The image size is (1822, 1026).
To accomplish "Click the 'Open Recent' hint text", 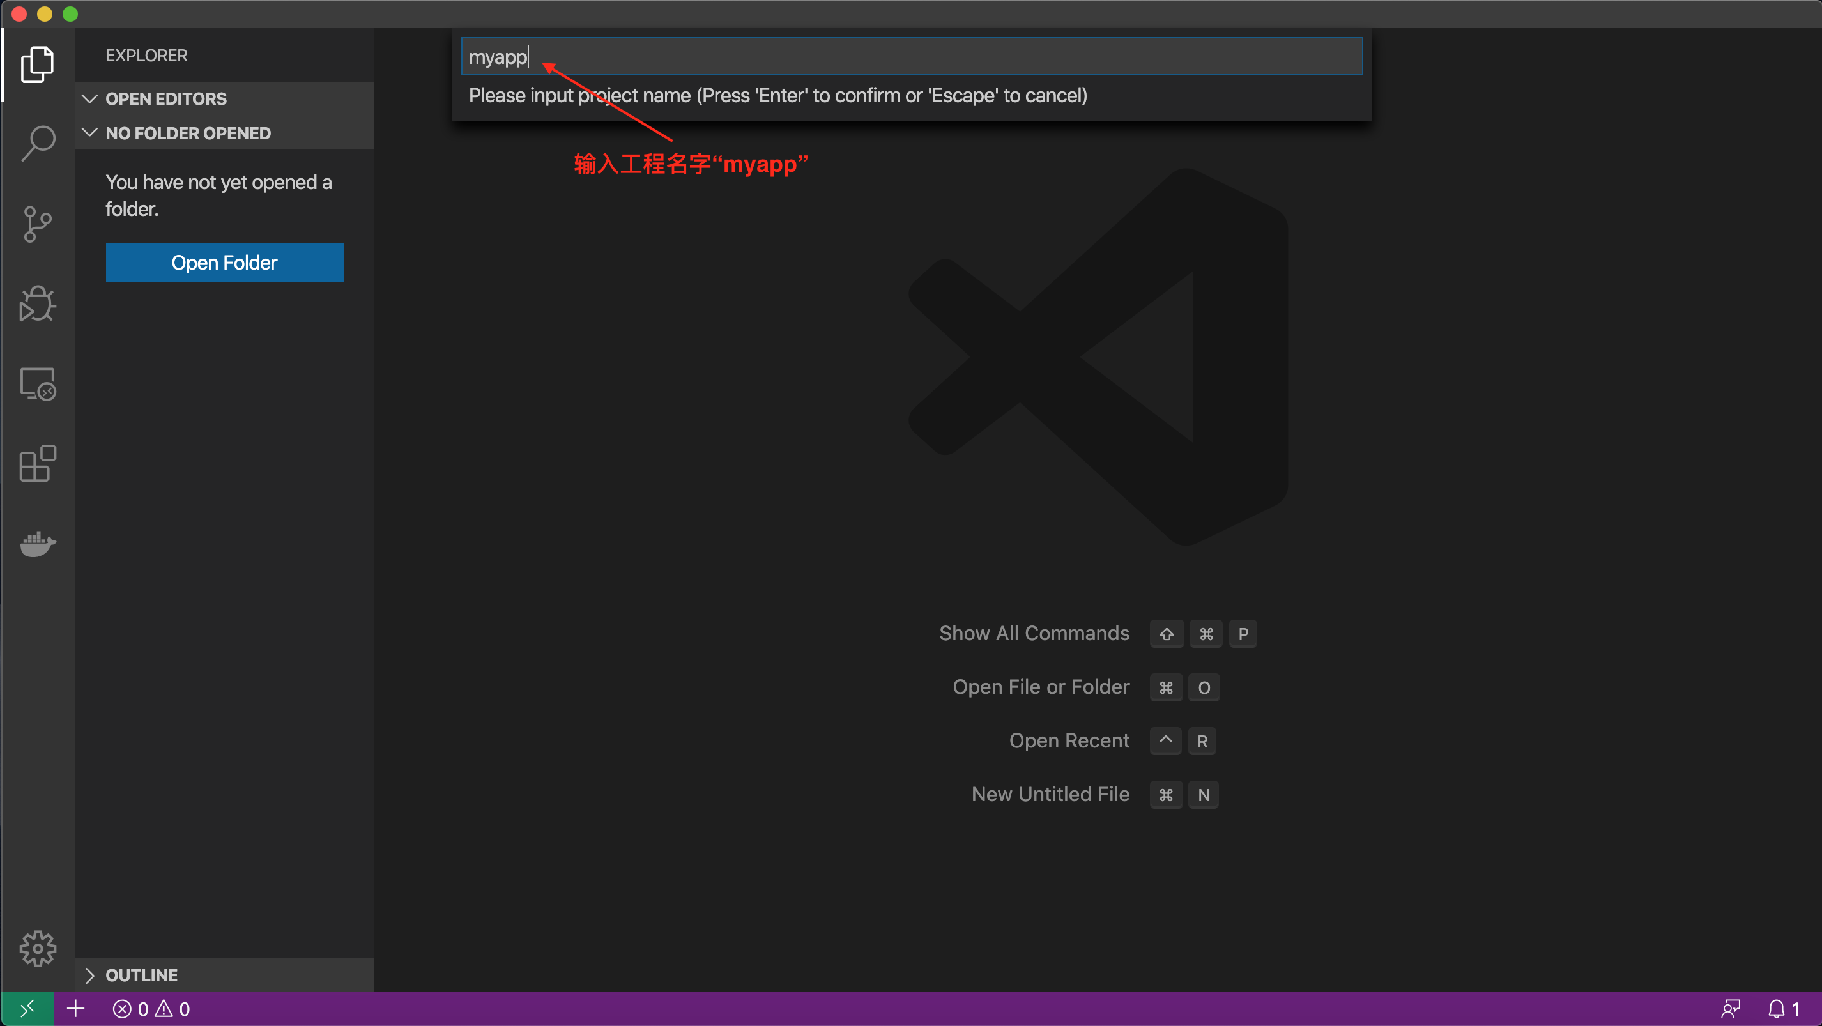I will coord(1069,740).
